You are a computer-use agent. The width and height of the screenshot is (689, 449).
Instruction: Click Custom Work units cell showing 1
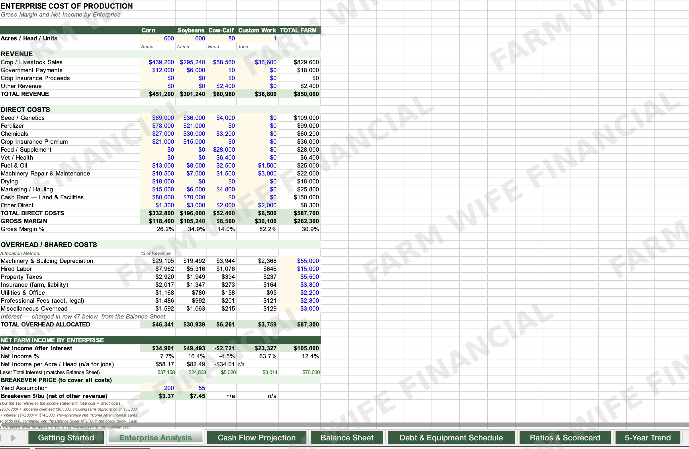tap(257, 38)
